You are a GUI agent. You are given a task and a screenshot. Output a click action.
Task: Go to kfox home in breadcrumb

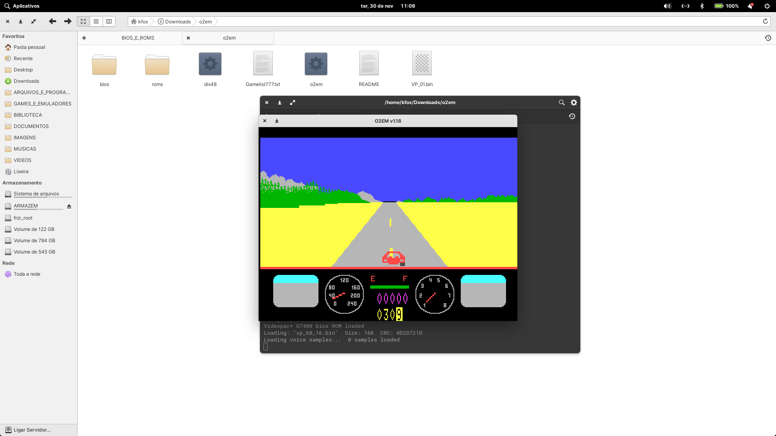point(139,21)
